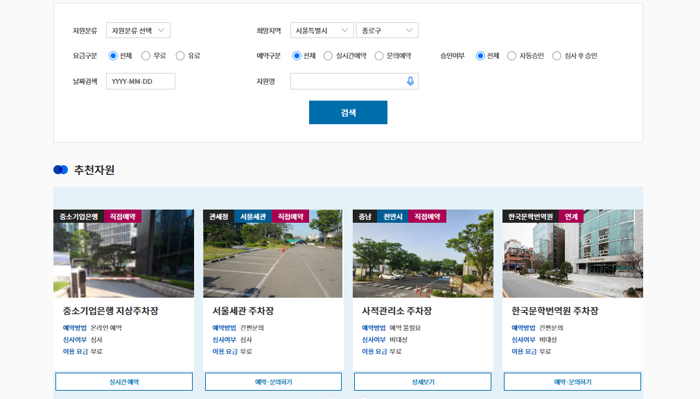Choose 문의예약 radio option
The image size is (700, 399).
[379, 56]
